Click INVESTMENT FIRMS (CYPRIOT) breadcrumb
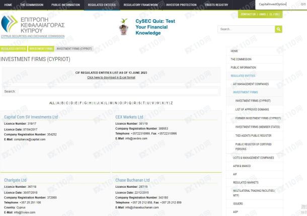Viewport: 307px width, 216px height. tap(74, 48)
